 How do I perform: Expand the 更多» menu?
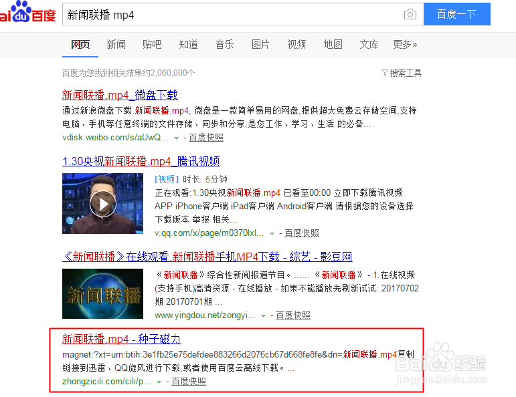pos(405,44)
